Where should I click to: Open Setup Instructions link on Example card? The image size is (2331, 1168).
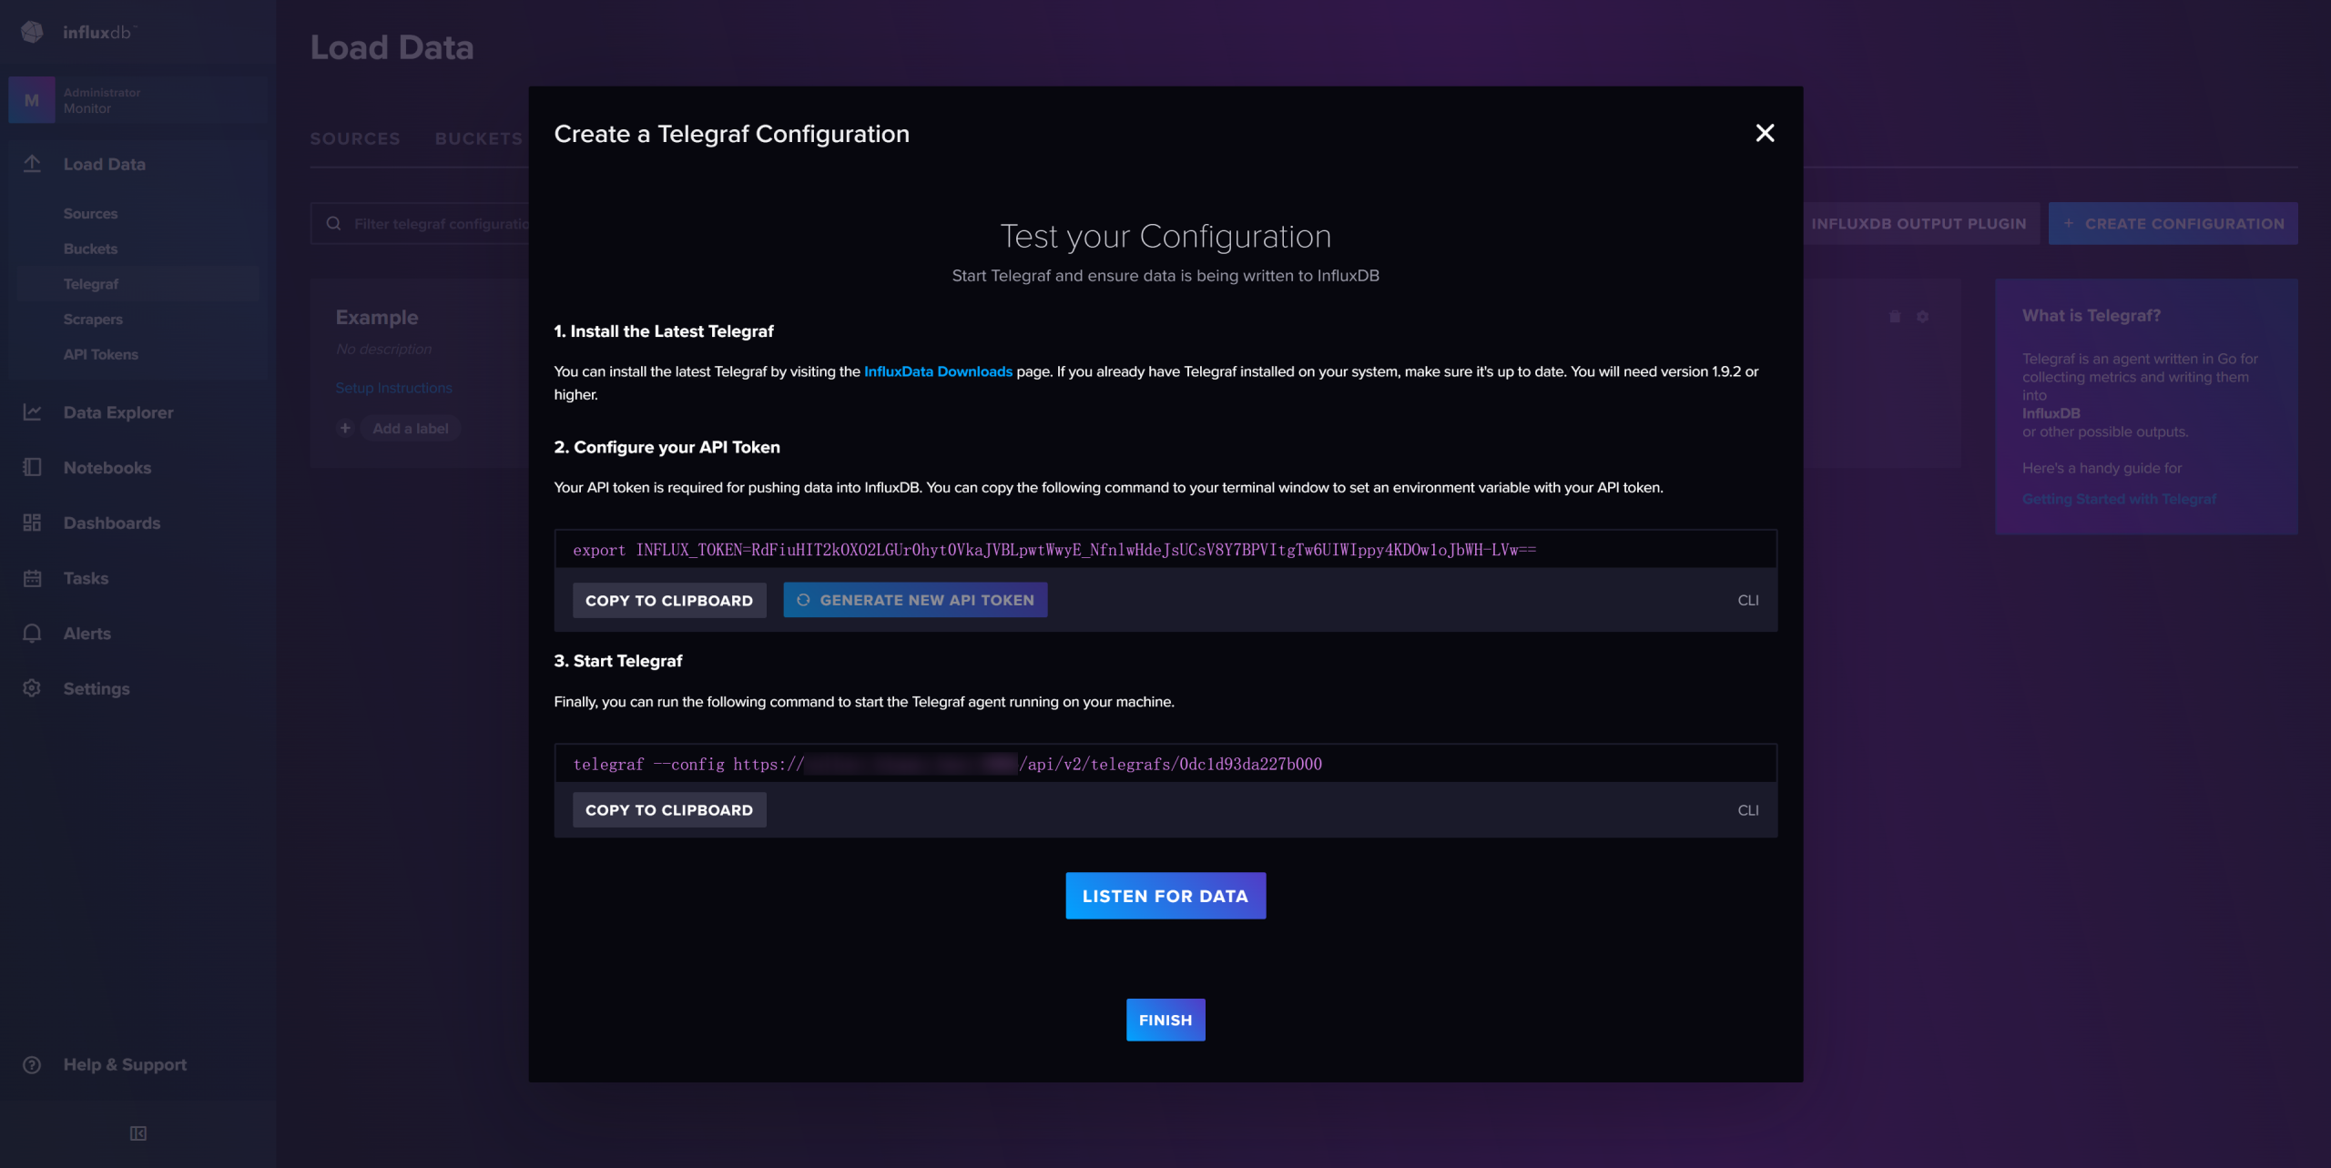pos(393,388)
